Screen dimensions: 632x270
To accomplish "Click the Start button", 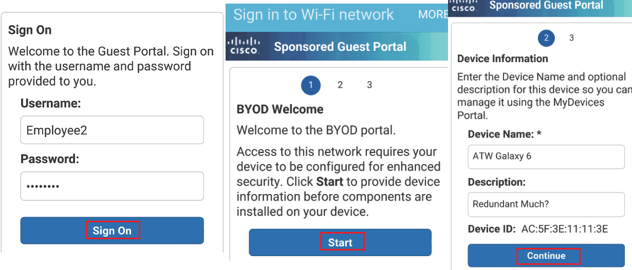I will 340,242.
